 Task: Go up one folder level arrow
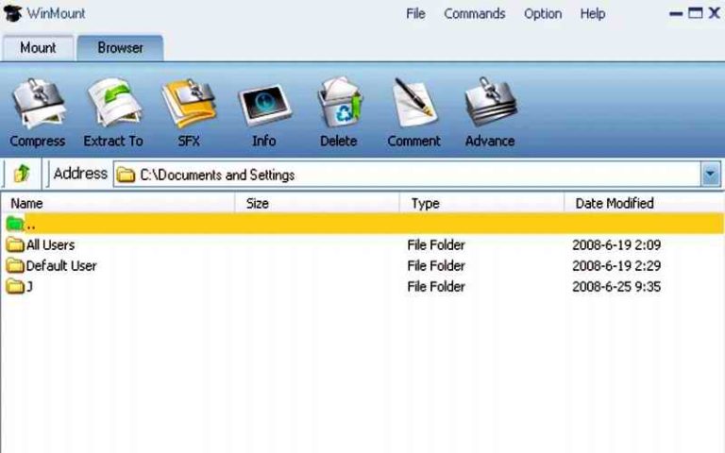[x=22, y=174]
